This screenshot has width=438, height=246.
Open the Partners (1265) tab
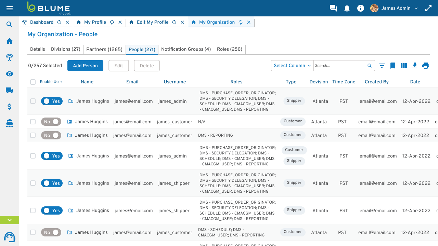click(x=104, y=49)
